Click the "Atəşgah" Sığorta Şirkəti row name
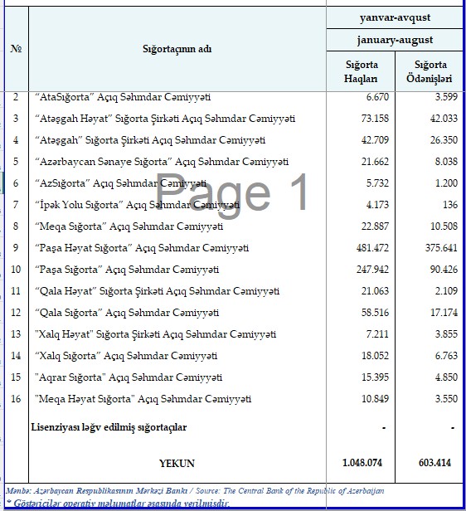Image resolution: width=466 pixels, height=511 pixels. [150, 140]
